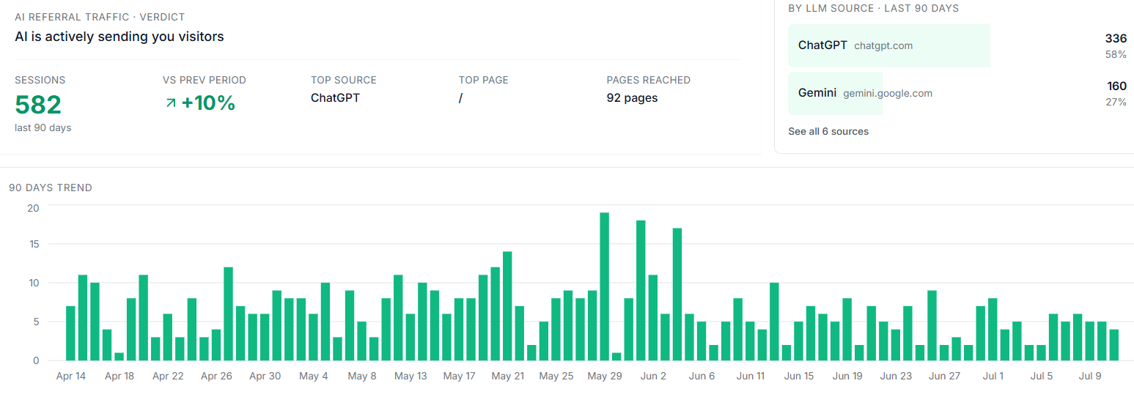
Task: Click the tallest bar near May 29
Action: coord(605,286)
